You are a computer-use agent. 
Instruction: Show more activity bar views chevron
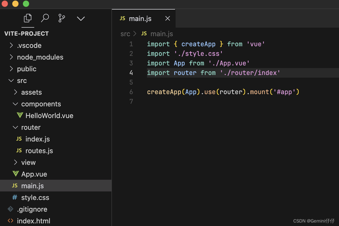[81, 18]
